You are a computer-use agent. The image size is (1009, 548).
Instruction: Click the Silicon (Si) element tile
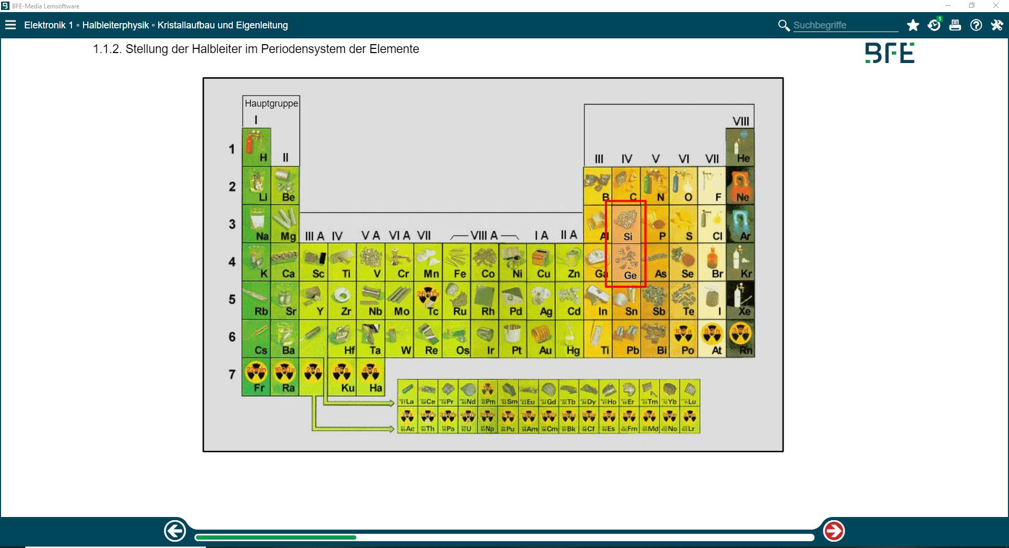[626, 224]
